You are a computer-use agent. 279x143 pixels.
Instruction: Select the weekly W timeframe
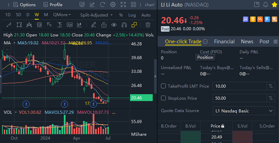coord(37,15)
